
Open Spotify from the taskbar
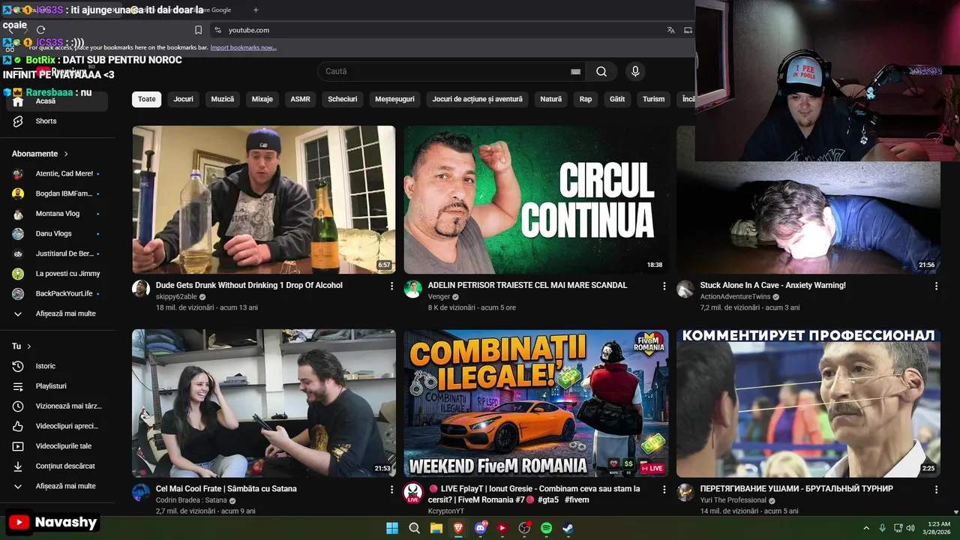tap(547, 528)
